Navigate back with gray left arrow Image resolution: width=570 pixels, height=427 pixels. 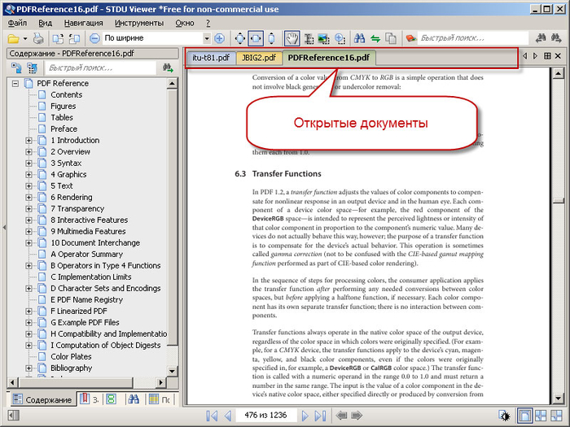[341, 415]
